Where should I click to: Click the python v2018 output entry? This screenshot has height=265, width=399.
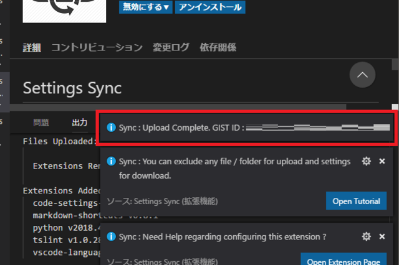[x=67, y=228]
